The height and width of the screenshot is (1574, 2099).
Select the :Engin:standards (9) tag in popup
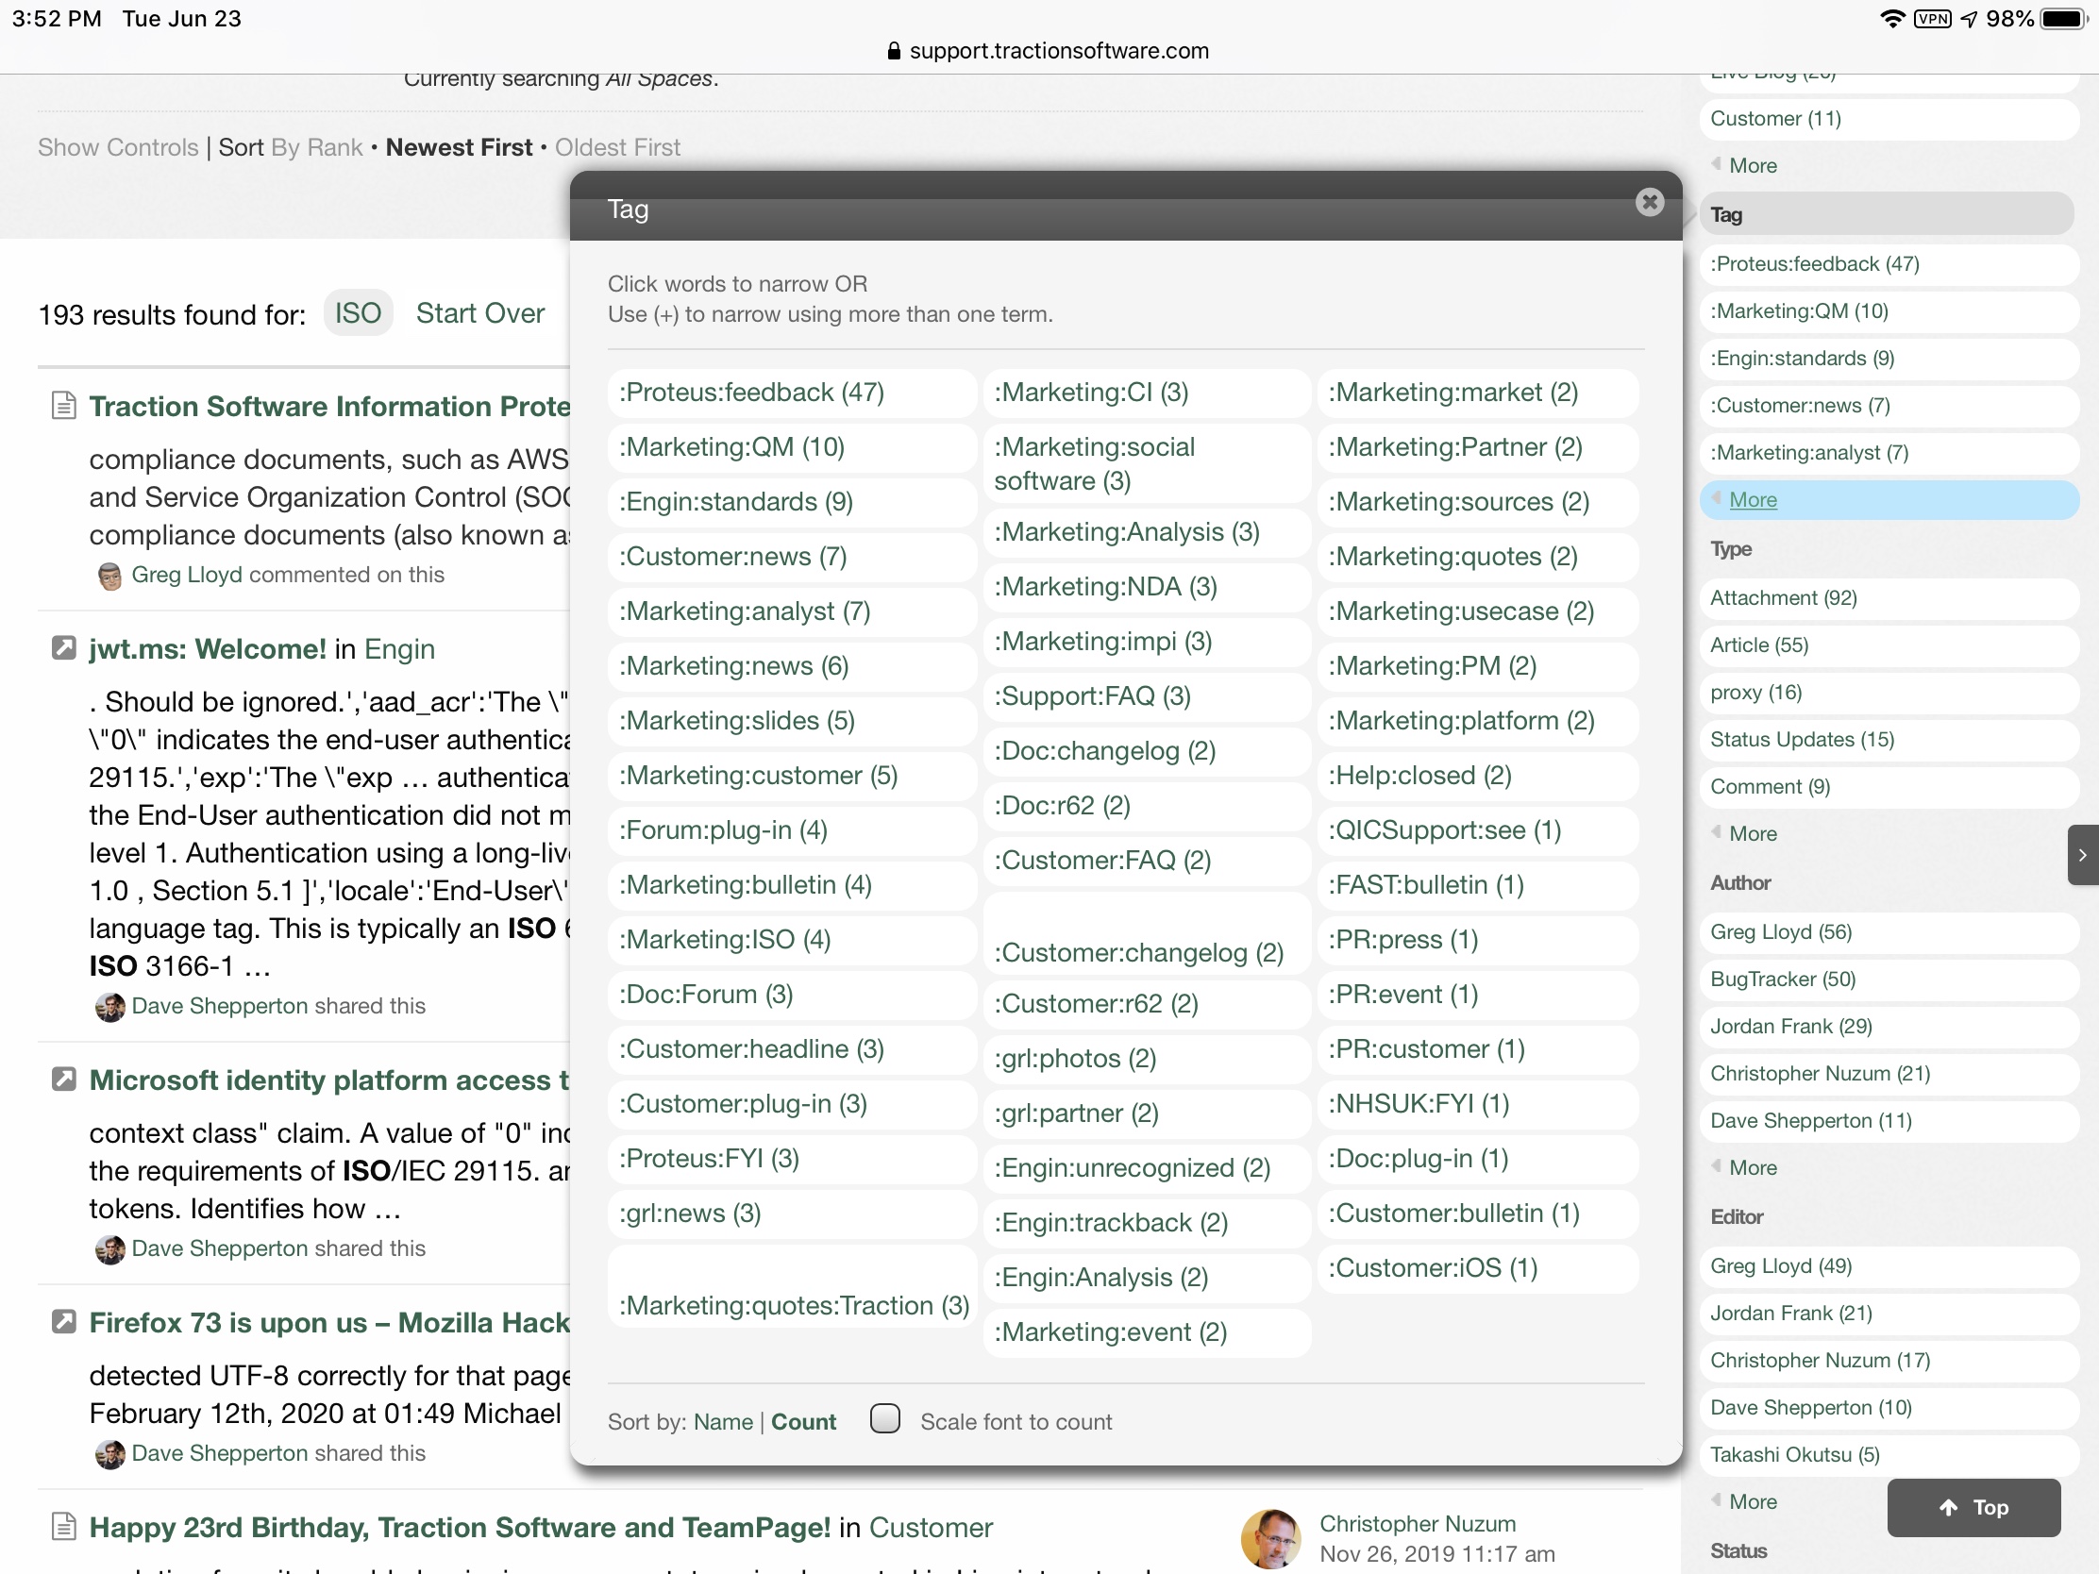735,502
